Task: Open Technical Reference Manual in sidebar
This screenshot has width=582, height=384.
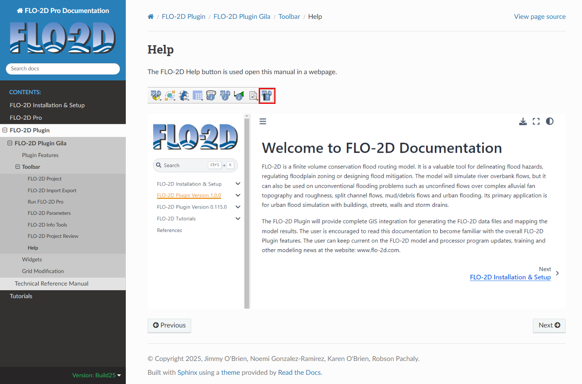Action: (52, 283)
